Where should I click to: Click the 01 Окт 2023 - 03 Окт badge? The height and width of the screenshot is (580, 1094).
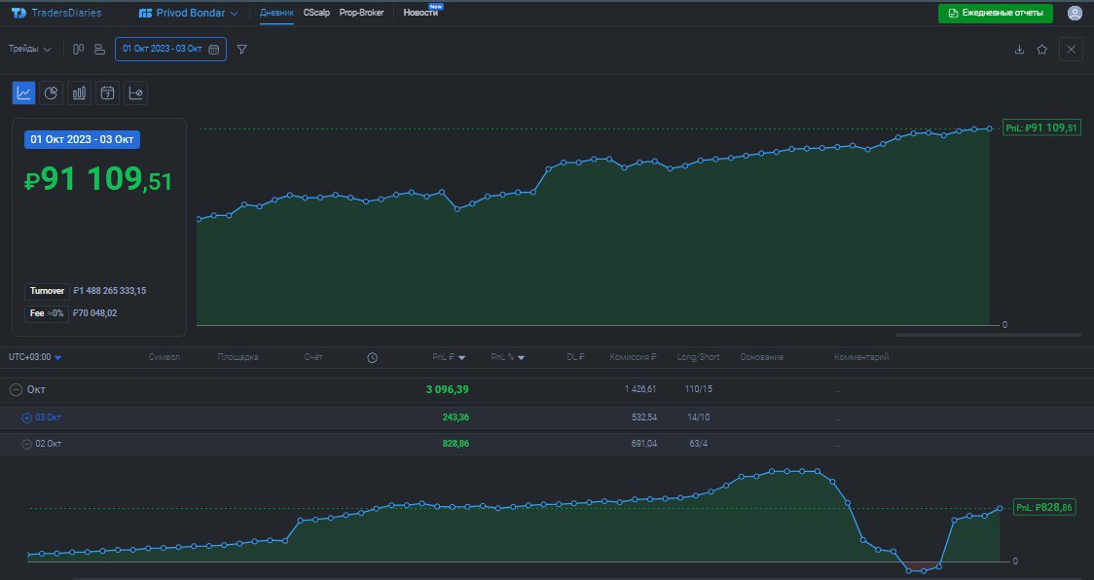(83, 139)
